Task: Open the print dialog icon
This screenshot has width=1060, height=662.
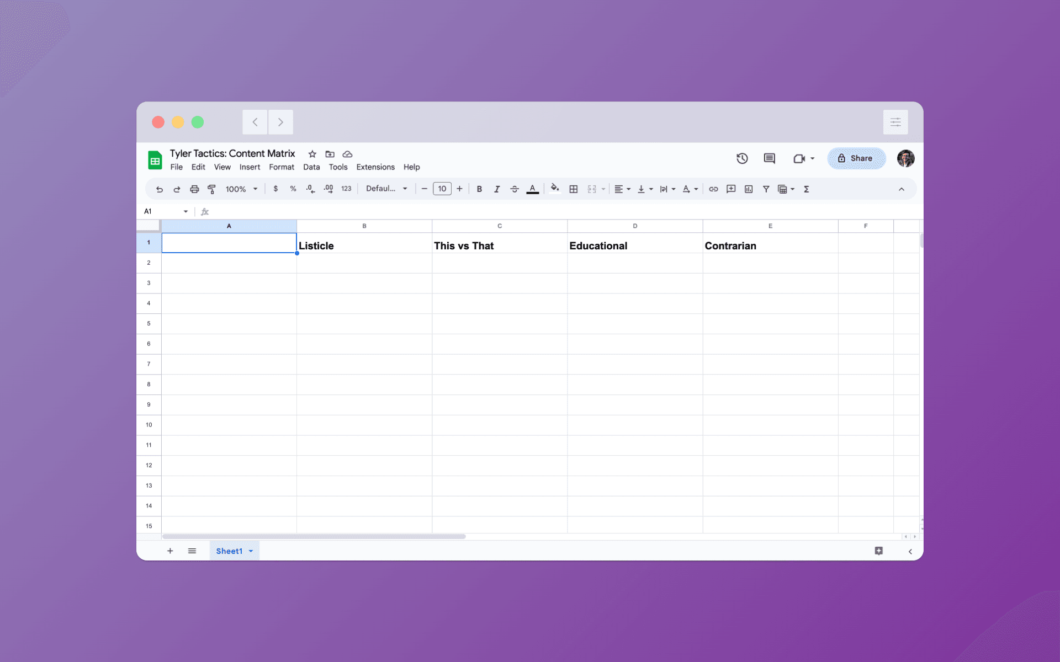Action: click(x=194, y=189)
